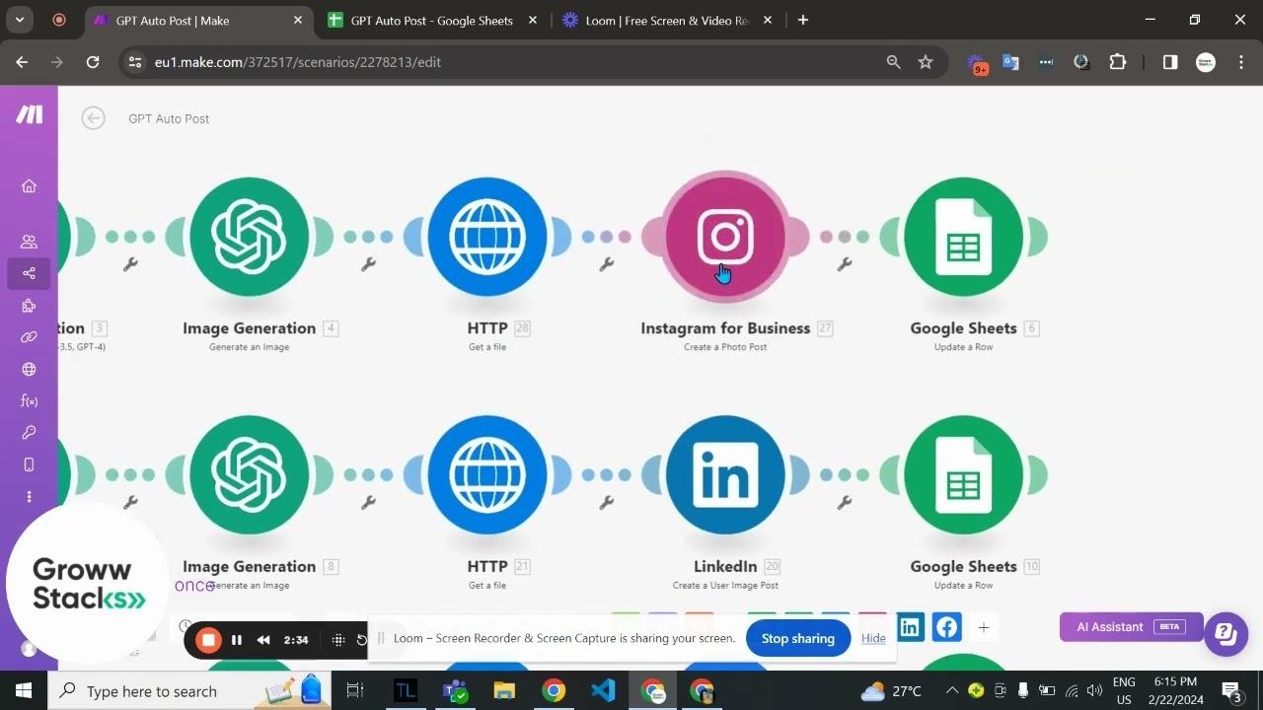1263x710 pixels.
Task: Open Make home from the sidebar
Action: coord(29,186)
